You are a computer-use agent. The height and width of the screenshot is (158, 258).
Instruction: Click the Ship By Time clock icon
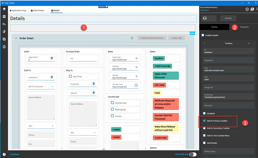click(136, 85)
